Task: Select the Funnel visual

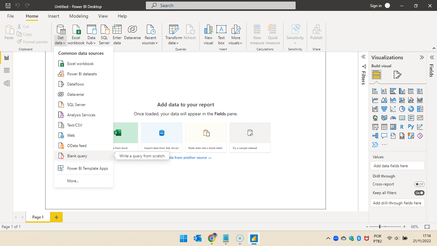Action: point(384,109)
